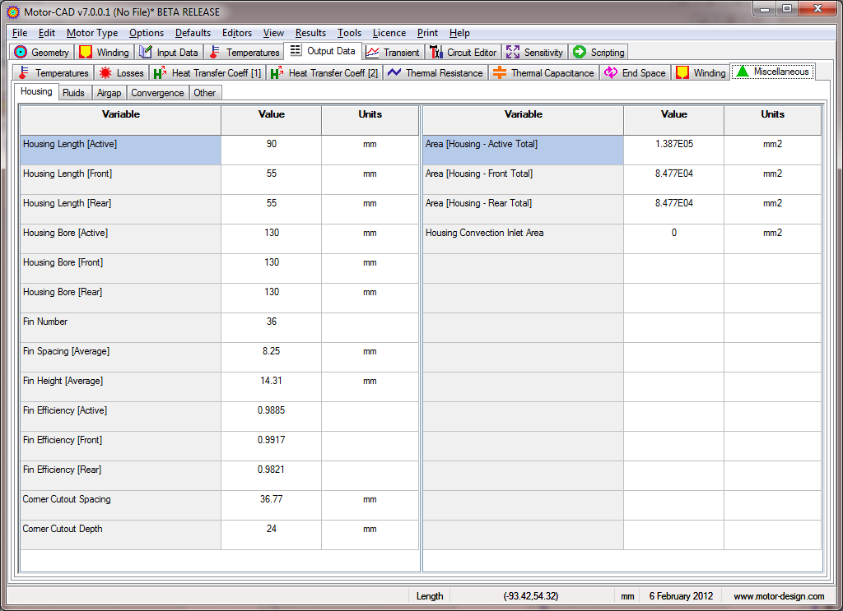The height and width of the screenshot is (611, 843).
Task: Open the View menu
Action: (273, 33)
